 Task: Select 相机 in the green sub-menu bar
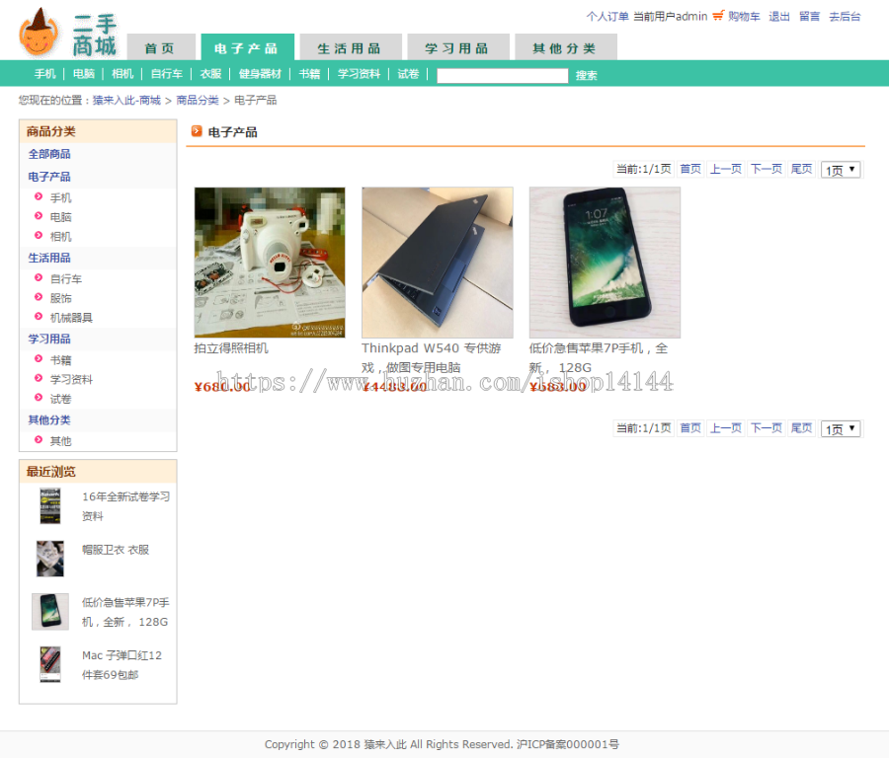(x=122, y=74)
